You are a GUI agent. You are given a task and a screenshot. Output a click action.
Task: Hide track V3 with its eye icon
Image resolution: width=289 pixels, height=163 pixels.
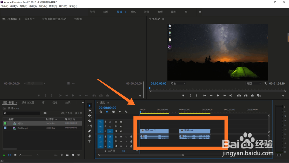coord(121,122)
